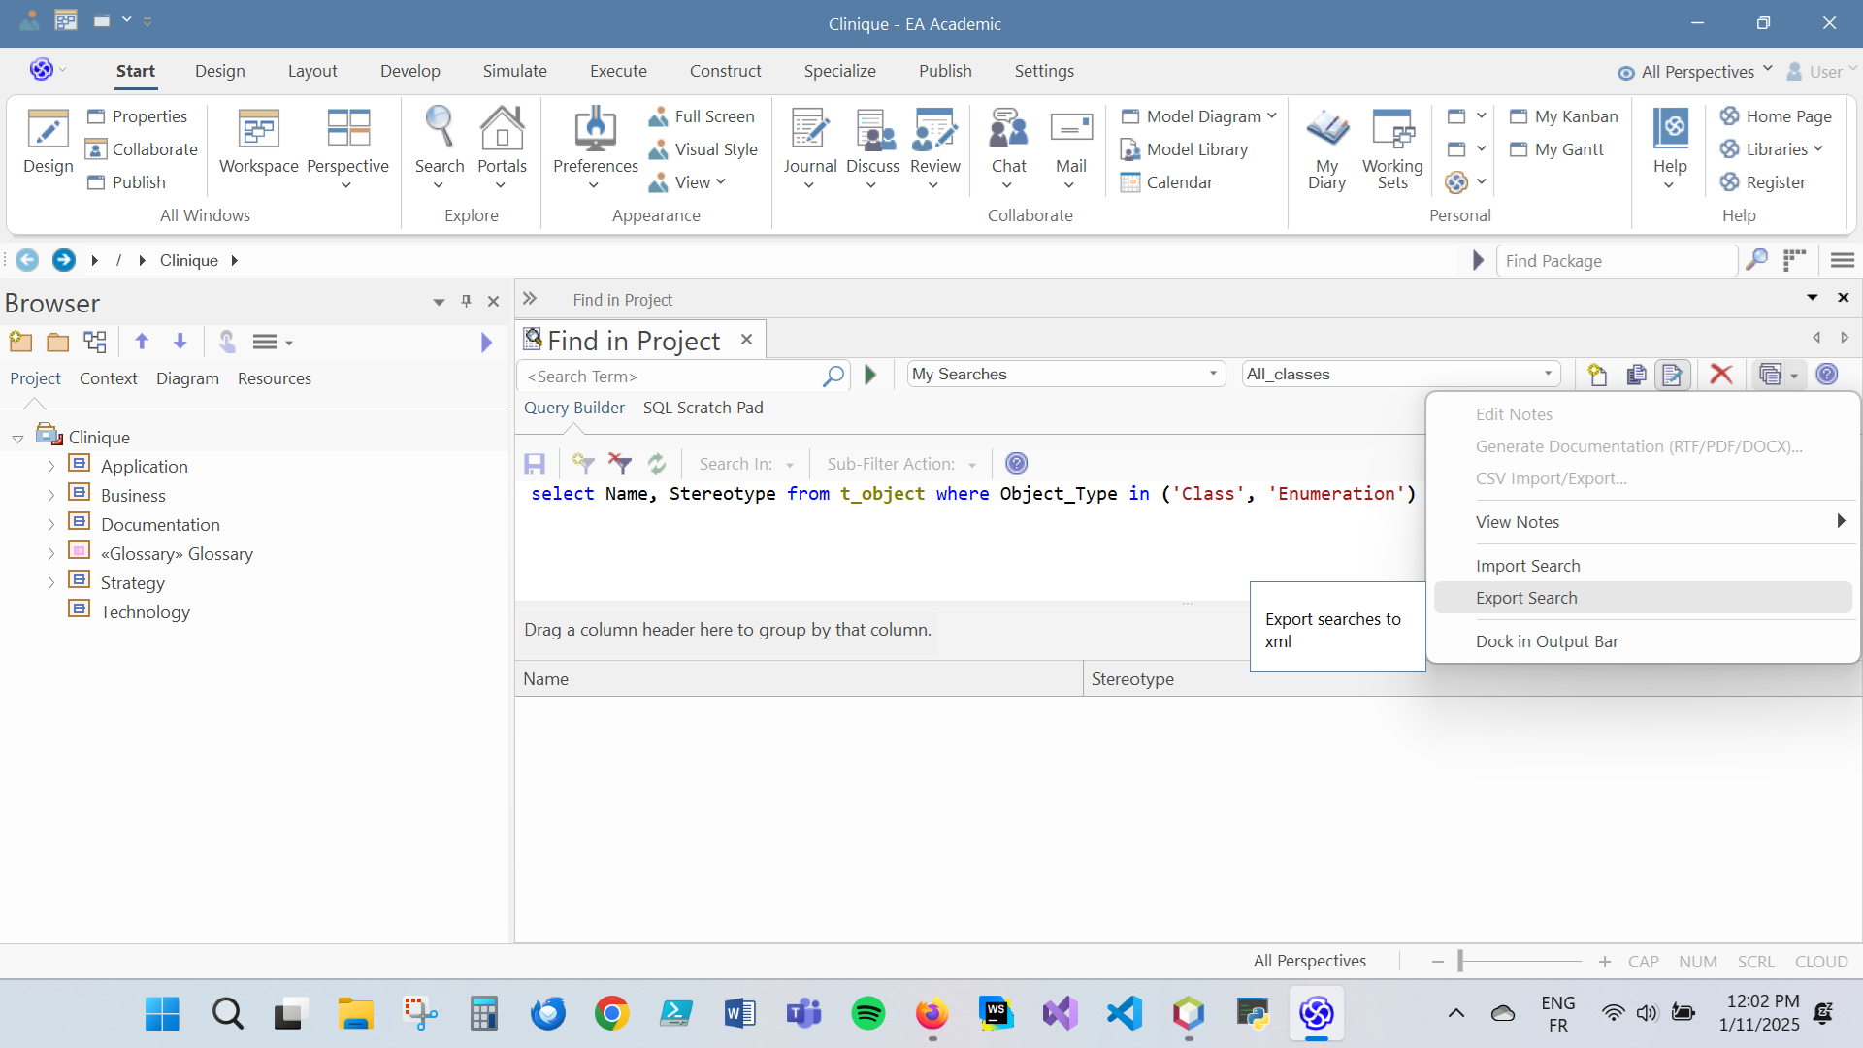This screenshot has height=1048, width=1863.
Task: Open the Calendar
Action: coord(1166,182)
